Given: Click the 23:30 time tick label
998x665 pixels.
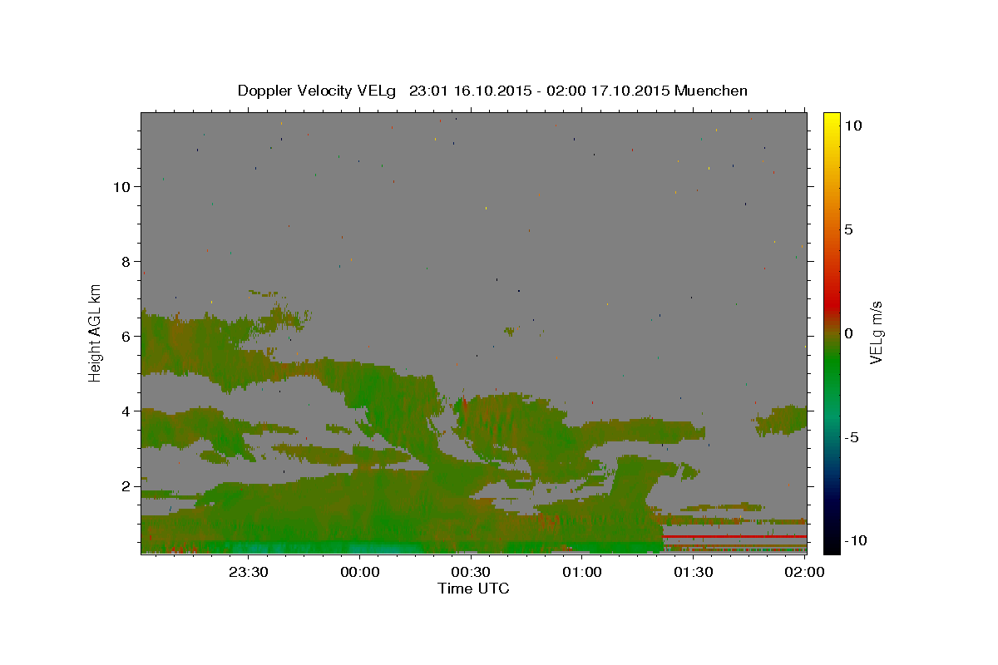Looking at the screenshot, I should click(x=249, y=572).
